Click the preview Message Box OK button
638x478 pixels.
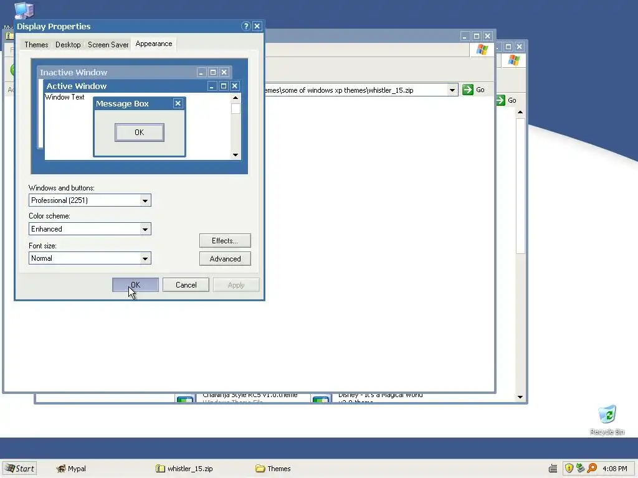click(139, 133)
